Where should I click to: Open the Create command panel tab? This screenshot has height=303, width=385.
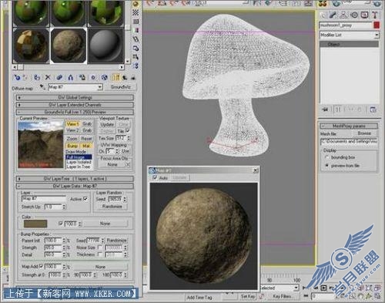323,15
